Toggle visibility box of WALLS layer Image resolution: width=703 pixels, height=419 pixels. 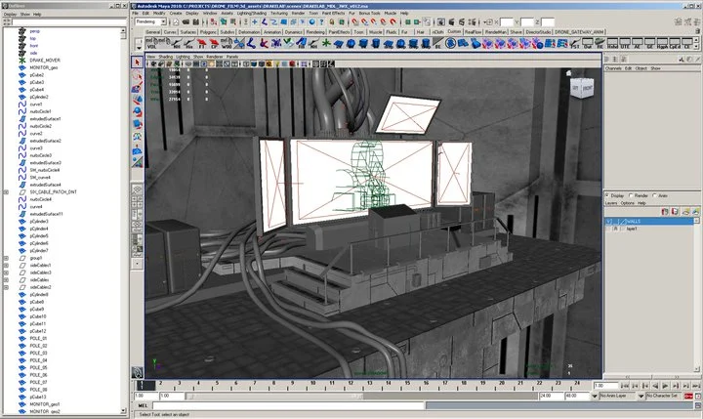tap(608, 222)
